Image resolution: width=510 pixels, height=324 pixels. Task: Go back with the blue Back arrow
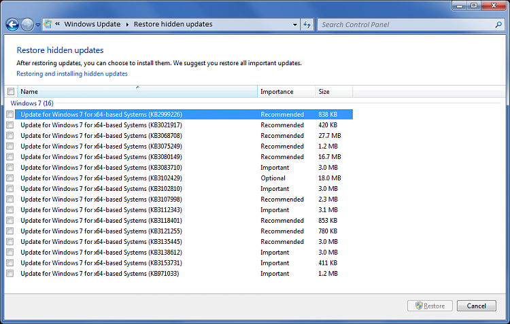(12, 24)
